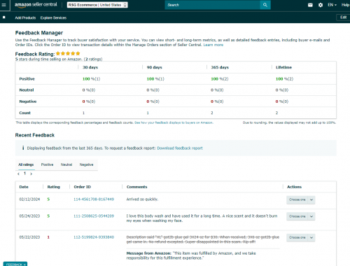Click the date 05/24/2023
The image size is (350, 266).
click(29, 216)
